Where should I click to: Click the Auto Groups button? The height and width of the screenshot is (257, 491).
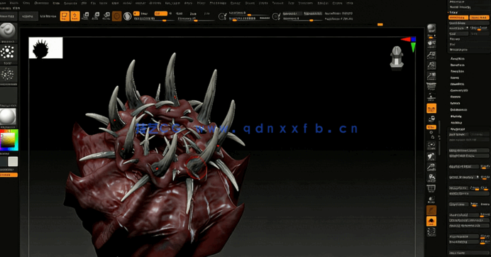click(458, 134)
